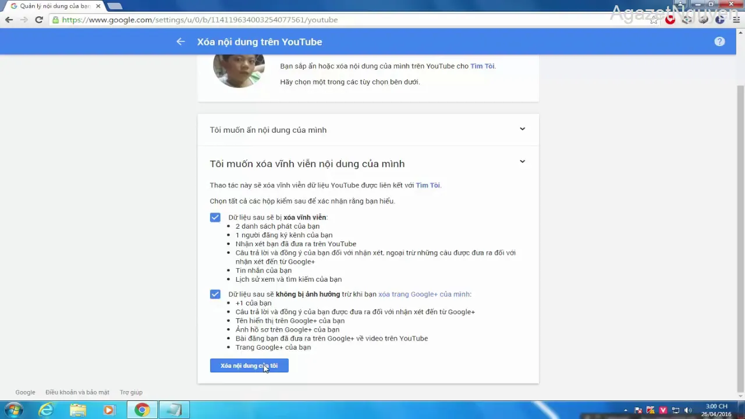Open 'Điều khoản và bảo mật' footer link
This screenshot has height=419, width=745.
pyautogui.click(x=77, y=392)
